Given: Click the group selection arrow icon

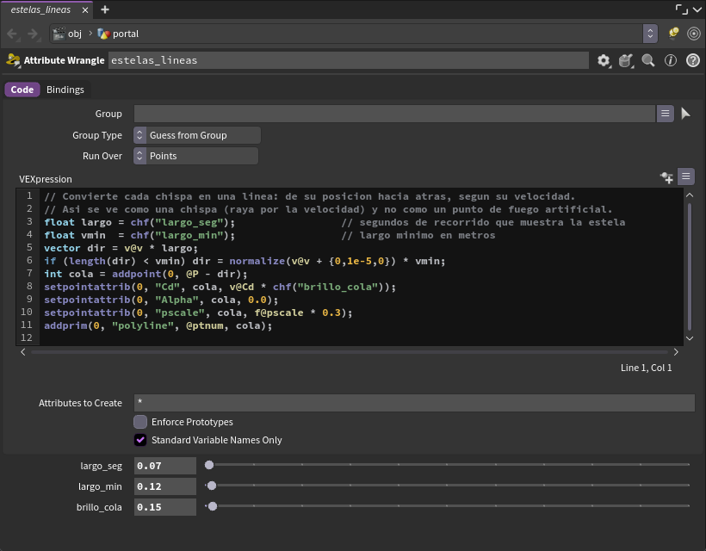Looking at the screenshot, I should pos(685,114).
